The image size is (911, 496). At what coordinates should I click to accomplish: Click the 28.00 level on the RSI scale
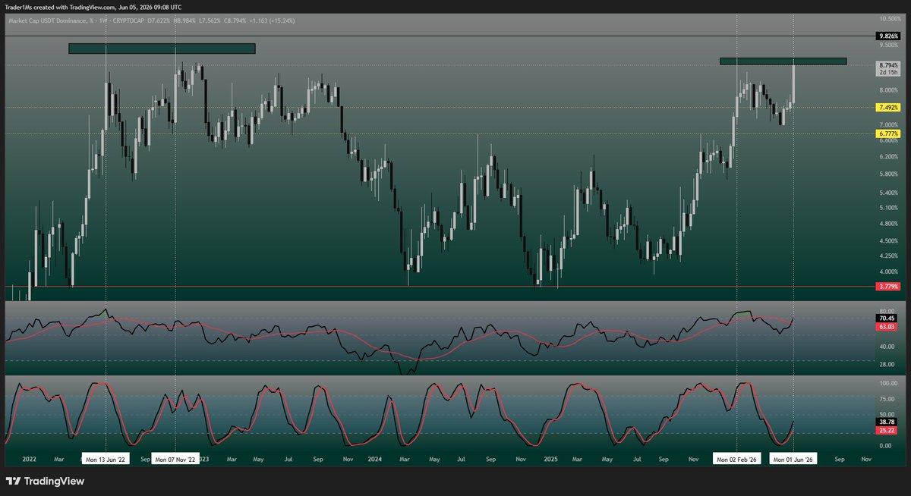tap(887, 364)
